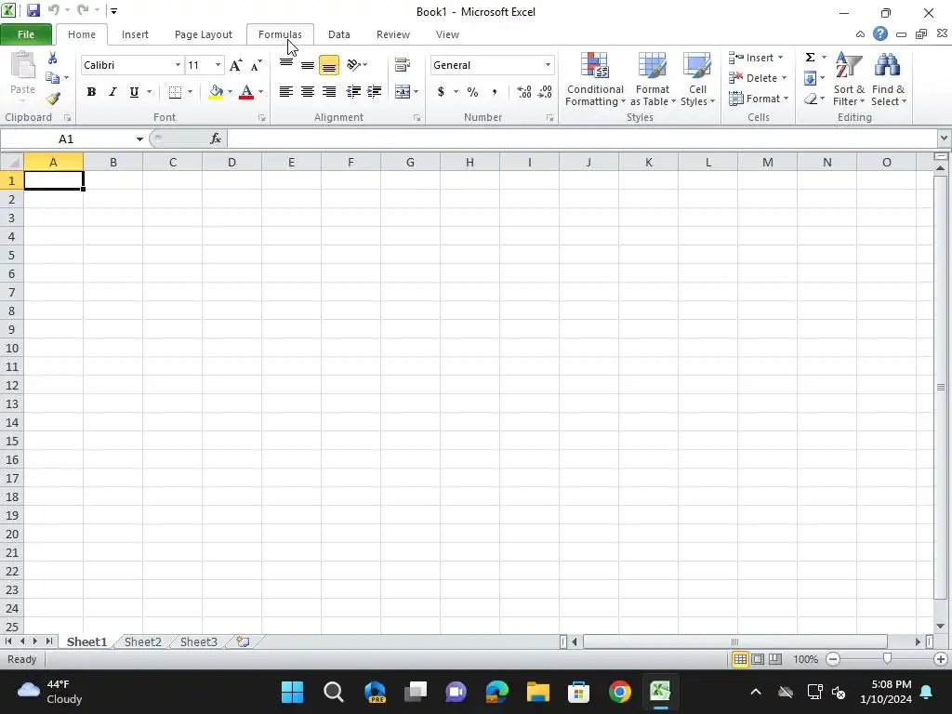The height and width of the screenshot is (714, 952).
Task: Toggle Center alignment
Action: pos(308,92)
